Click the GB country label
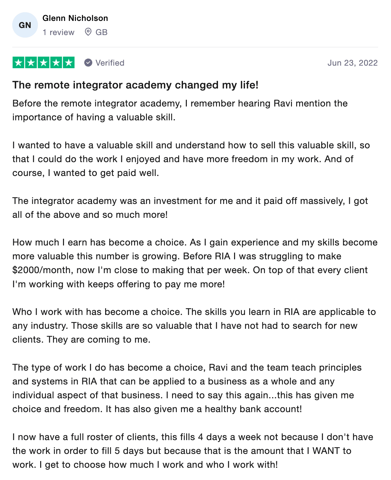 coord(101,32)
